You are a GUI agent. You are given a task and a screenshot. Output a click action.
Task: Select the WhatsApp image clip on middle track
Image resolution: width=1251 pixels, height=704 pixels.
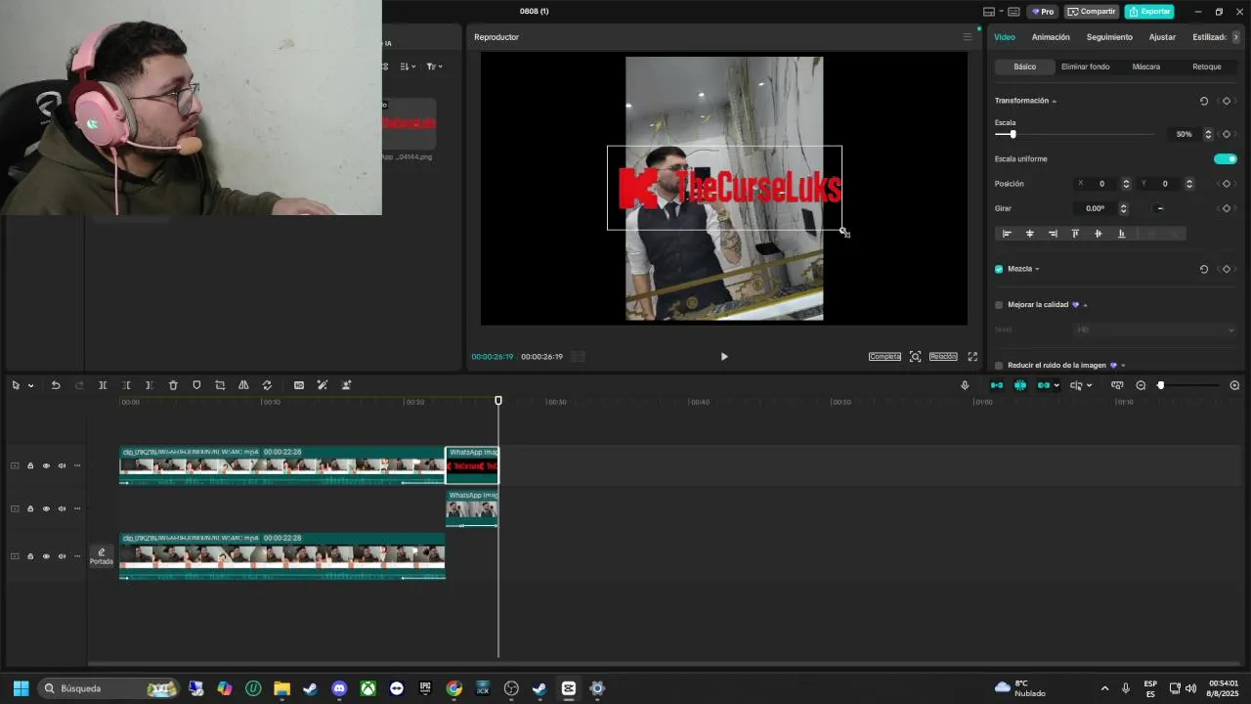click(x=472, y=508)
